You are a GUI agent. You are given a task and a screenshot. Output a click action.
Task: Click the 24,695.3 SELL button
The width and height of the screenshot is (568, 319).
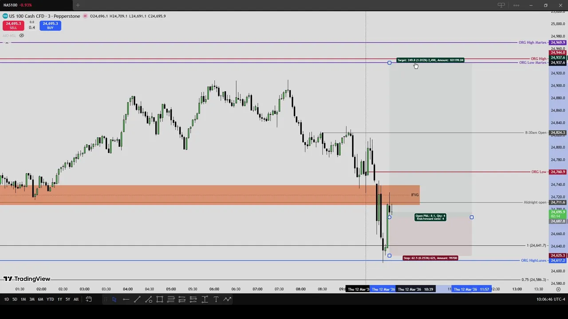click(x=13, y=26)
